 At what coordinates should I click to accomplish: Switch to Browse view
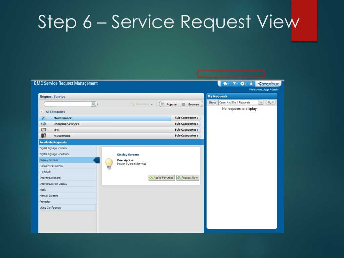pyautogui.click(x=192, y=104)
